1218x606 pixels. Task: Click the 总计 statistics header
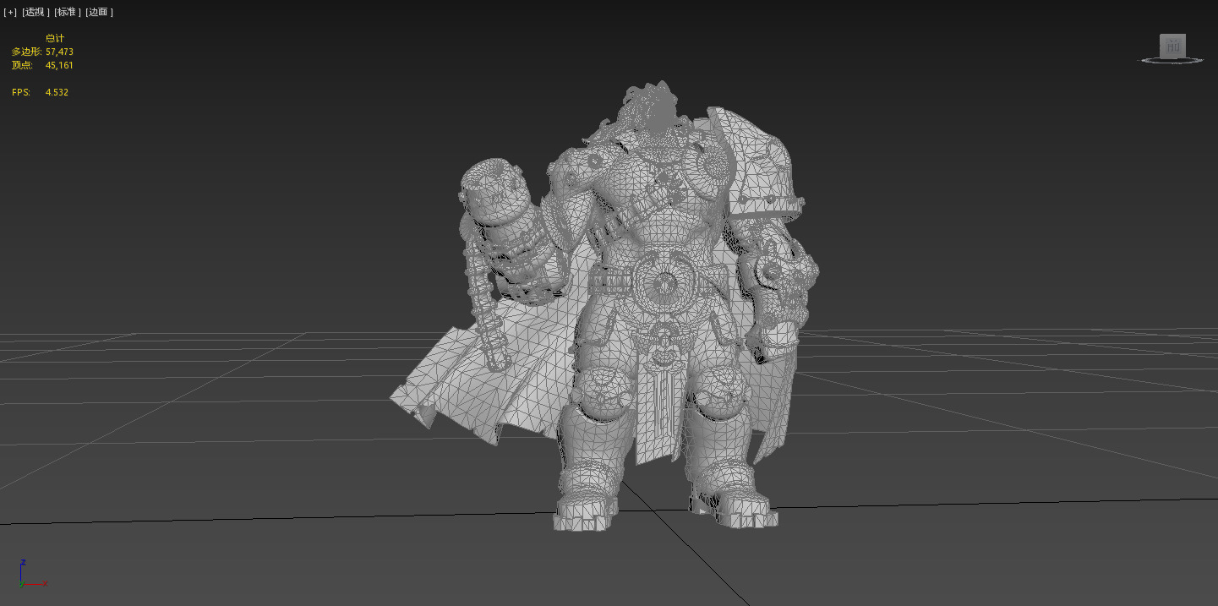click(54, 38)
